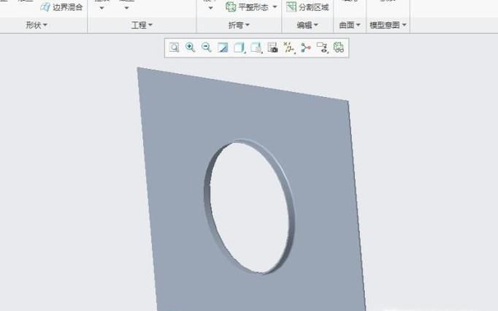Open the Saved Orientations view list
Image resolution: width=498 pixels, height=311 pixels.
point(256,47)
